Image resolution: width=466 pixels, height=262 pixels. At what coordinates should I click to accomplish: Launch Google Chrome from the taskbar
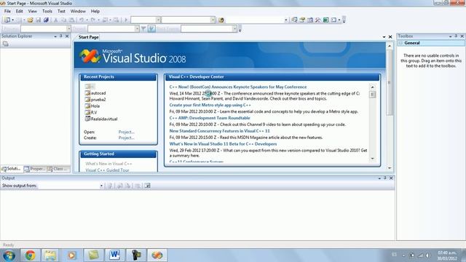tap(30, 255)
